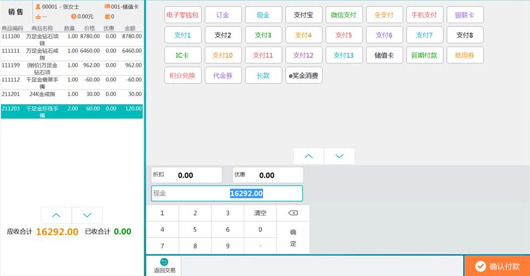Select 储值卡 payment method
Image resolution: width=530 pixels, height=276 pixels.
[384, 55]
